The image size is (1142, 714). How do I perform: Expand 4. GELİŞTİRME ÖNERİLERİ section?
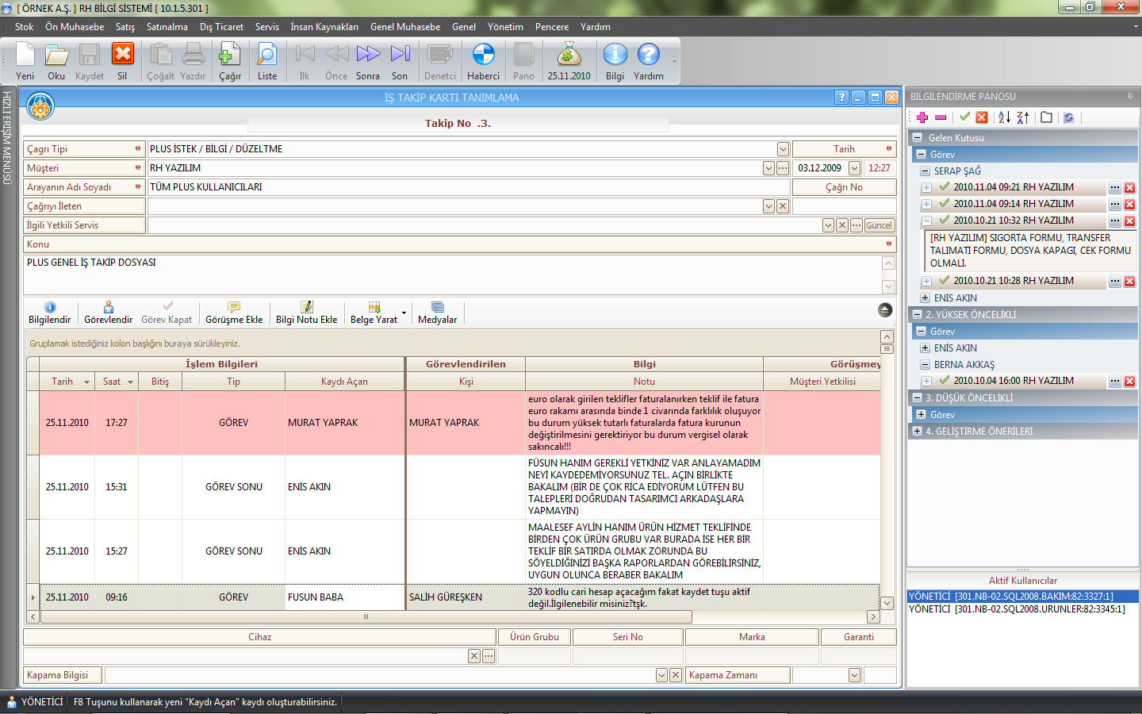[x=917, y=432]
